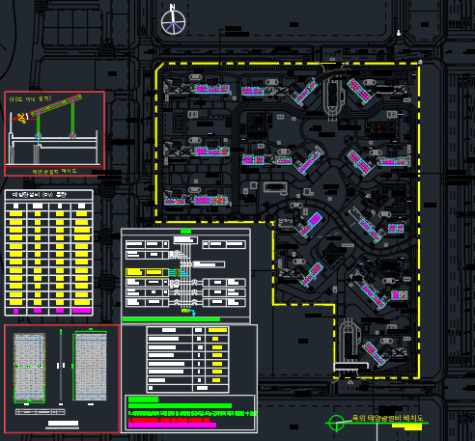475x441 pixels.
Task: Select the cyan ground symbol under the wiring diagram
Action: pyautogui.click(x=193, y=313)
